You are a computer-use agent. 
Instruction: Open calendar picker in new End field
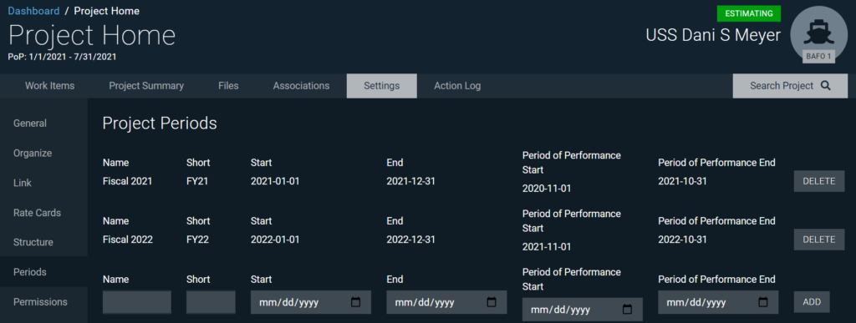point(492,302)
